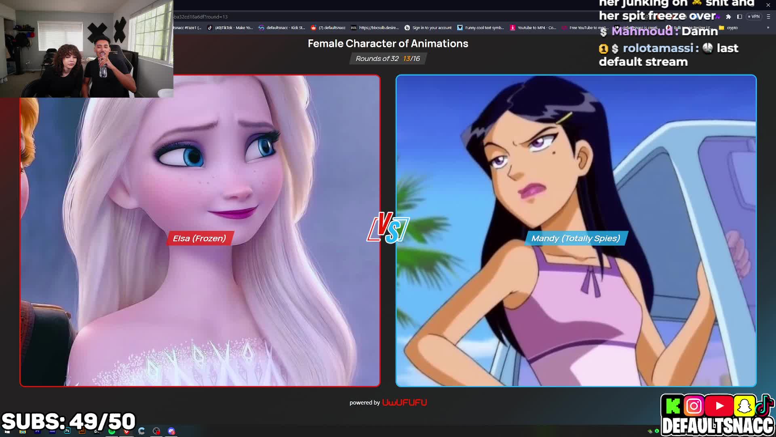776x437 pixels.
Task: Click the Rounds of 32 13/16 indicator
Action: (x=388, y=59)
